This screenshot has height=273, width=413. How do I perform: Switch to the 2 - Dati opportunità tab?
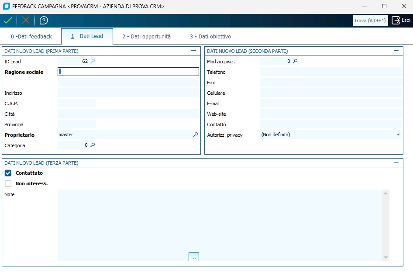[146, 37]
